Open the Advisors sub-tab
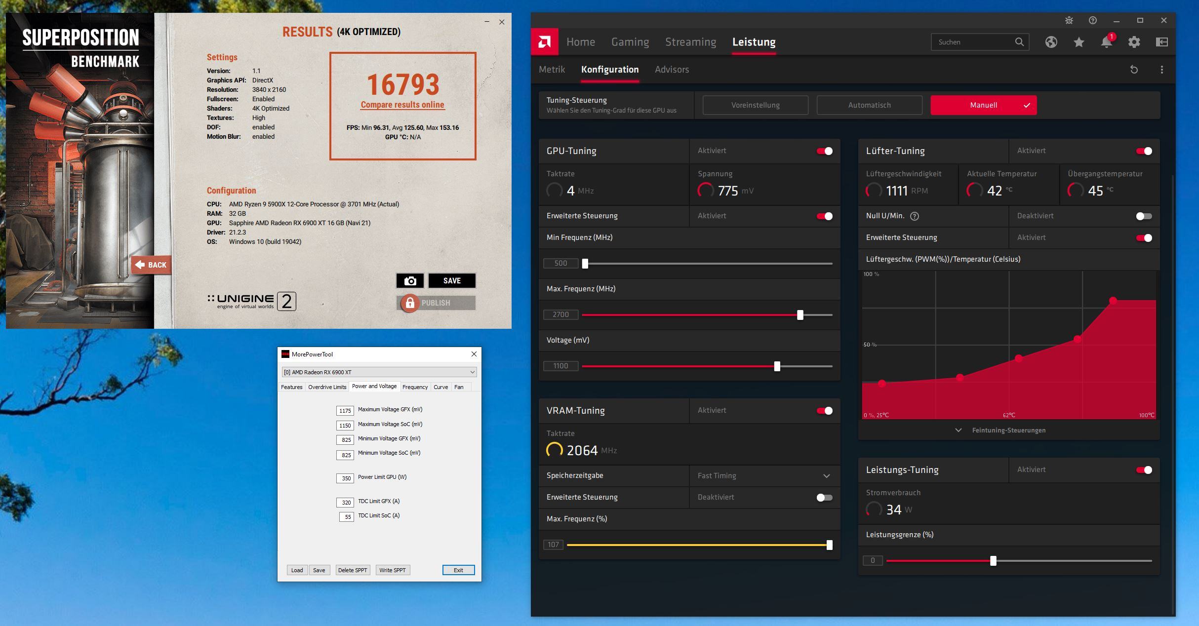 click(672, 70)
